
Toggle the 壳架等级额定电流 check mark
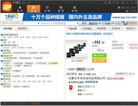(2, 35)
